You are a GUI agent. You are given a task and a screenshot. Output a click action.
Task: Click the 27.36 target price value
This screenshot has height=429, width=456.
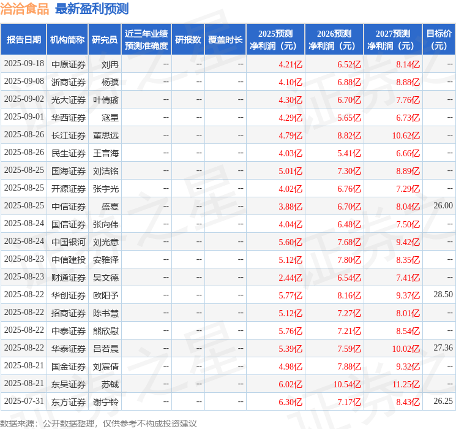tap(443, 347)
